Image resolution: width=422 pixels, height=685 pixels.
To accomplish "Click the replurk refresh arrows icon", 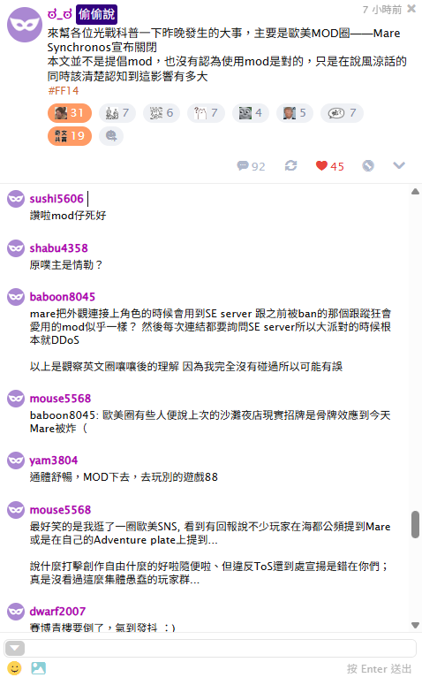I will [291, 165].
